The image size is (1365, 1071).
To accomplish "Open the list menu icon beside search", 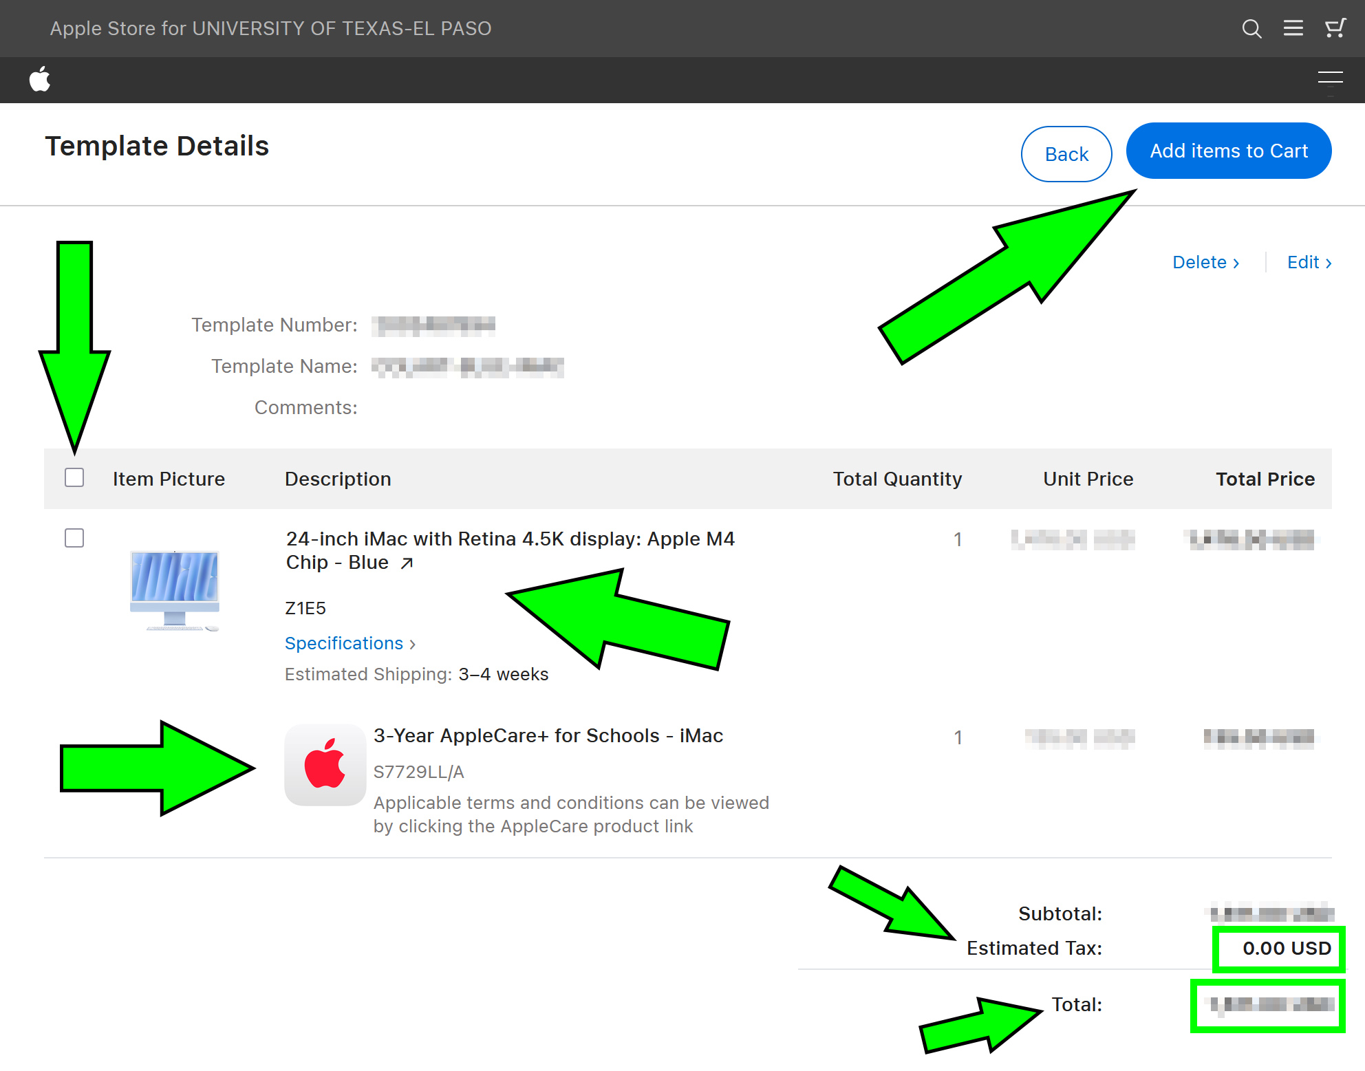I will pos(1293,28).
